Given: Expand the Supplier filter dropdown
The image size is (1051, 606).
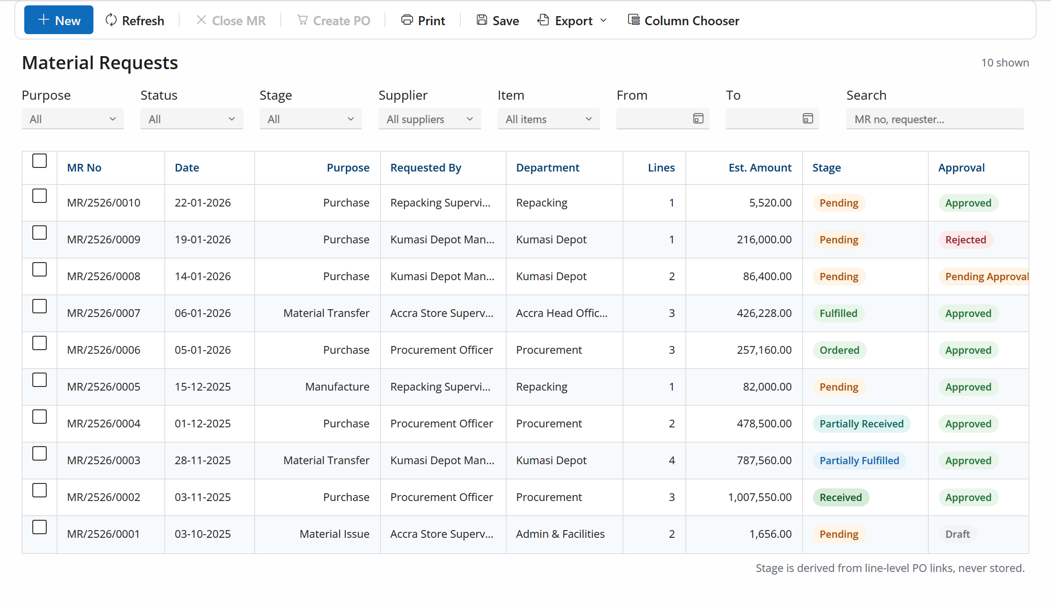Looking at the screenshot, I should coord(430,119).
